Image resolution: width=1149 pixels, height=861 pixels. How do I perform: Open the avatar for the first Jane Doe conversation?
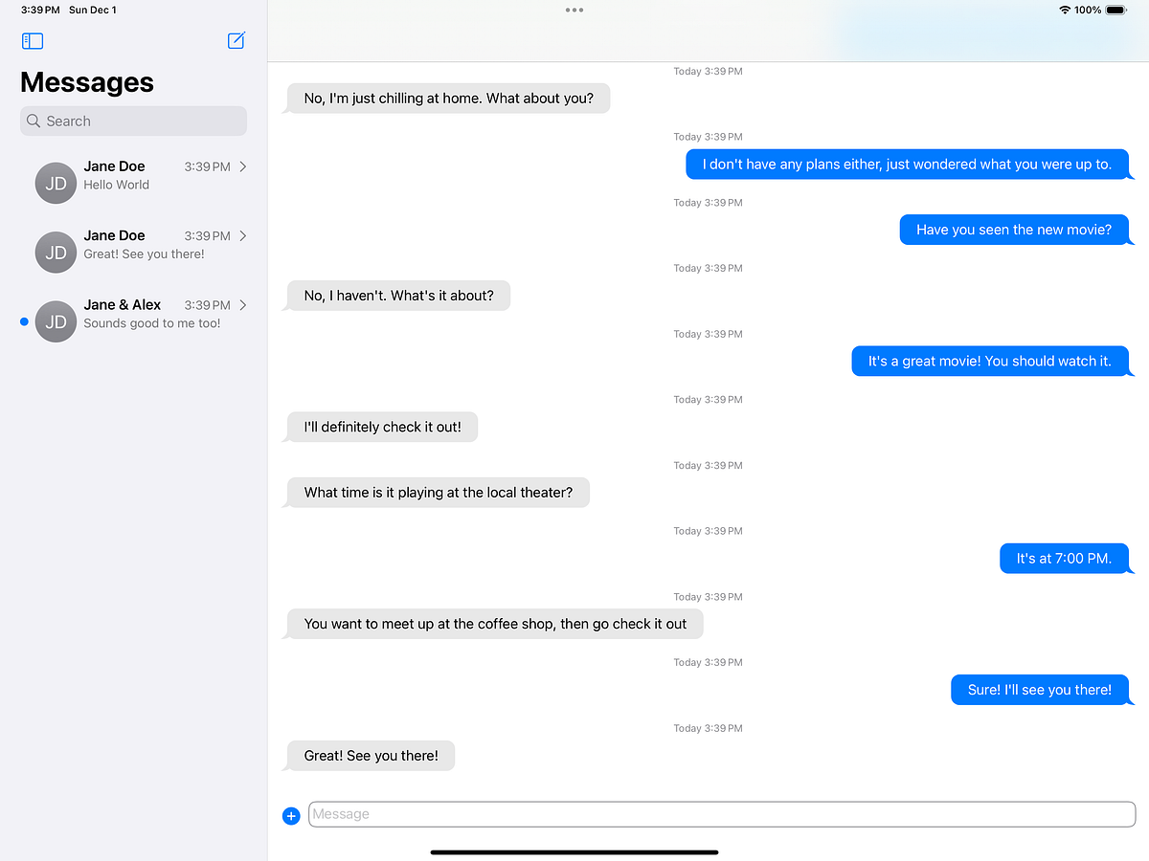[55, 182]
